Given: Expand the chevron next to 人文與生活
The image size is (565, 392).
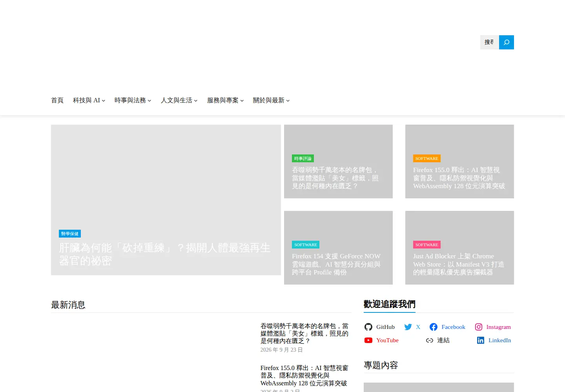Looking at the screenshot, I should pos(196,101).
